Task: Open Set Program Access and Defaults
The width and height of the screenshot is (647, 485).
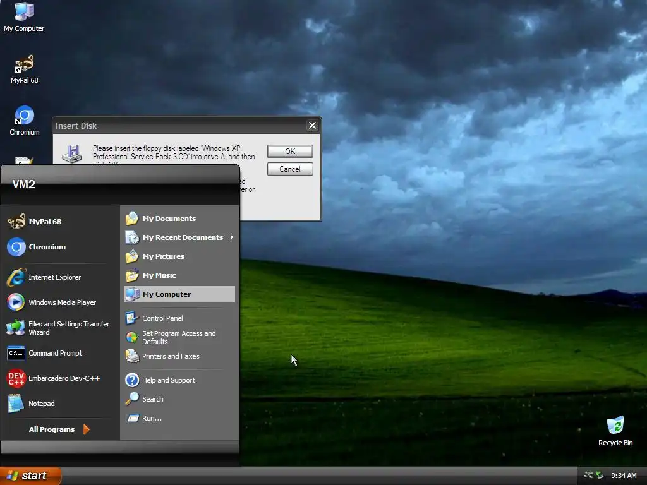Action: click(179, 337)
